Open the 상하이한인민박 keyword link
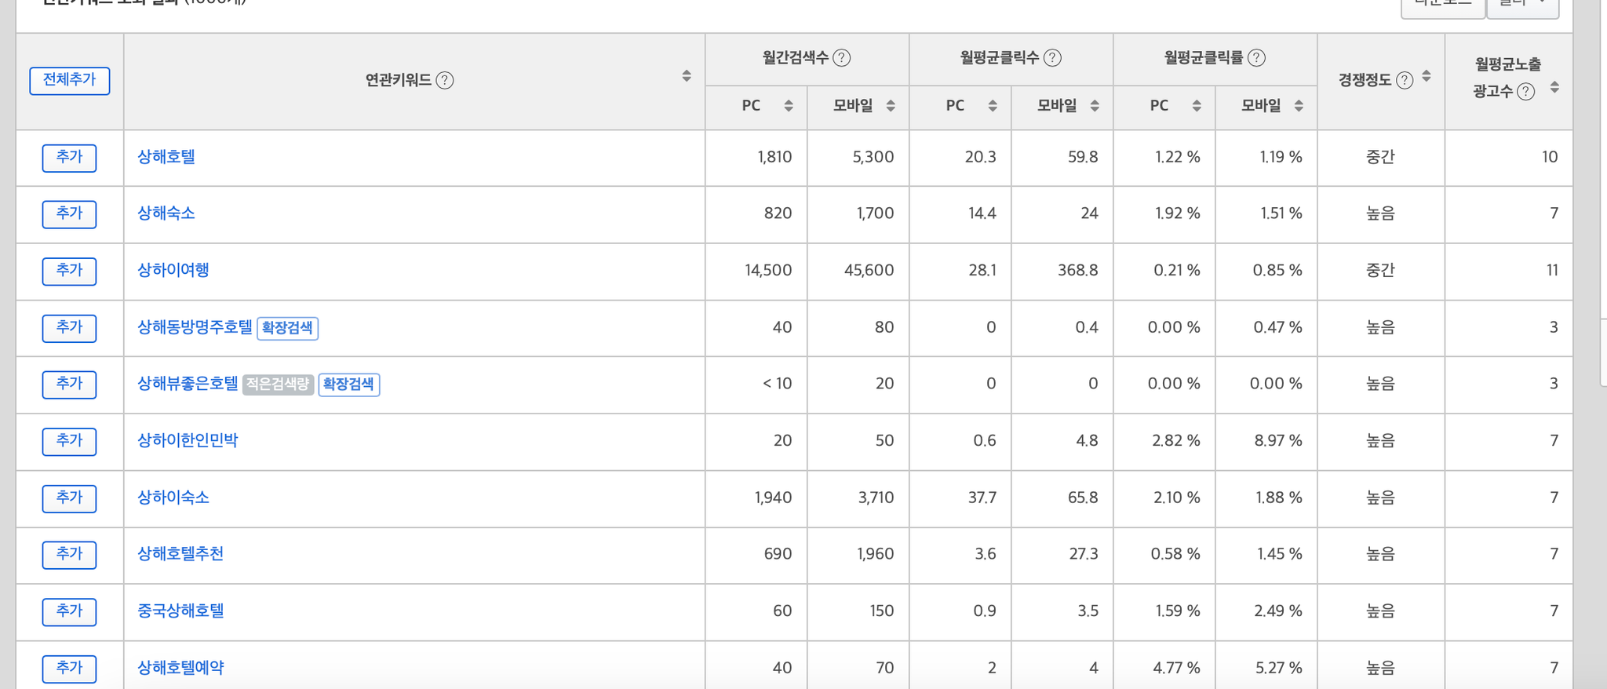 (x=188, y=440)
